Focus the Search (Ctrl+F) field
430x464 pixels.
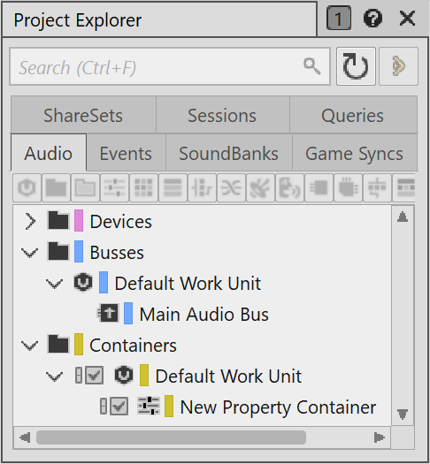point(170,66)
